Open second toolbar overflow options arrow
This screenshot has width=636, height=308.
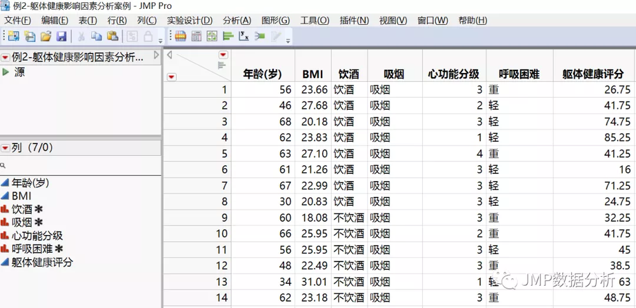[x=288, y=41]
